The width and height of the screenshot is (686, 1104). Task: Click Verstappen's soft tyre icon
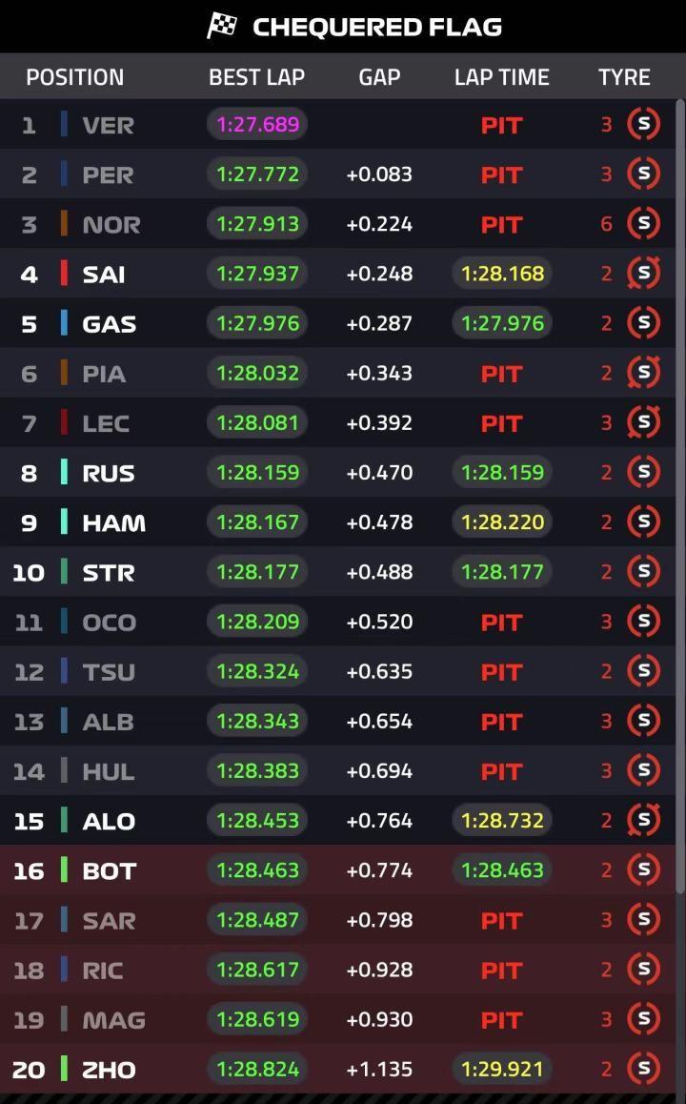pyautogui.click(x=643, y=124)
